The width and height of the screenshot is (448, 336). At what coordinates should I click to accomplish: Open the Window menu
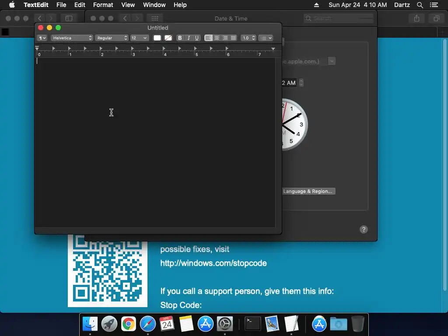[x=154, y=5]
